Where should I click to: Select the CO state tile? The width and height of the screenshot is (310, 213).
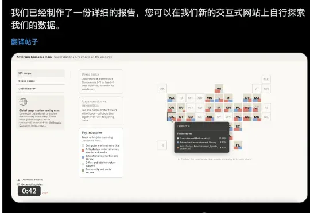pyautogui.click(x=191, y=117)
